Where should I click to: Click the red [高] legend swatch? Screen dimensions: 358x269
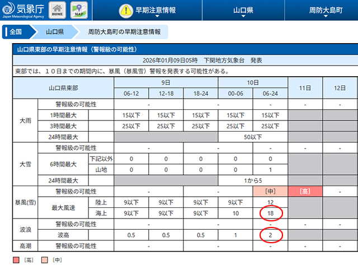[x=15, y=259]
